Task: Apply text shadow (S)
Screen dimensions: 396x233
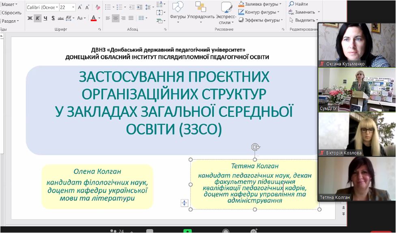Action: [53, 18]
